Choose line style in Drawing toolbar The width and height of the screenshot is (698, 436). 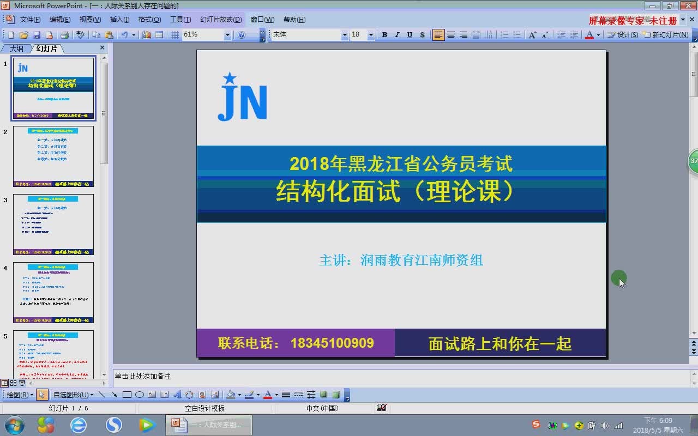286,395
